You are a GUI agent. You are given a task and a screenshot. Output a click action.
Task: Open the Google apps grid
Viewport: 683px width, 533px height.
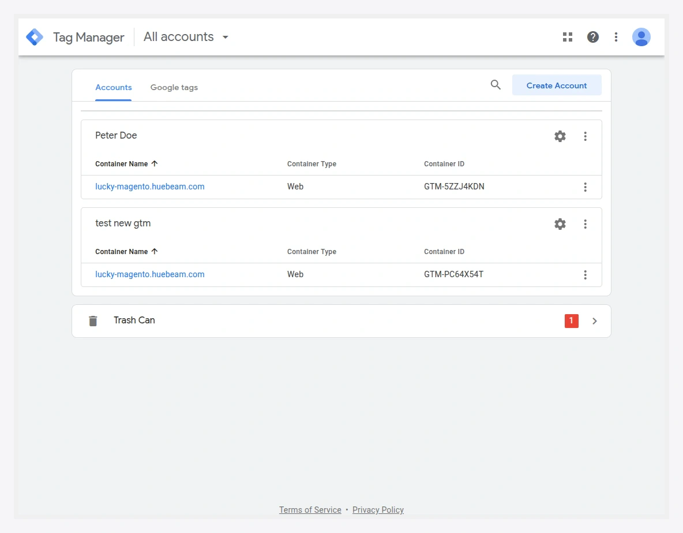pos(567,37)
